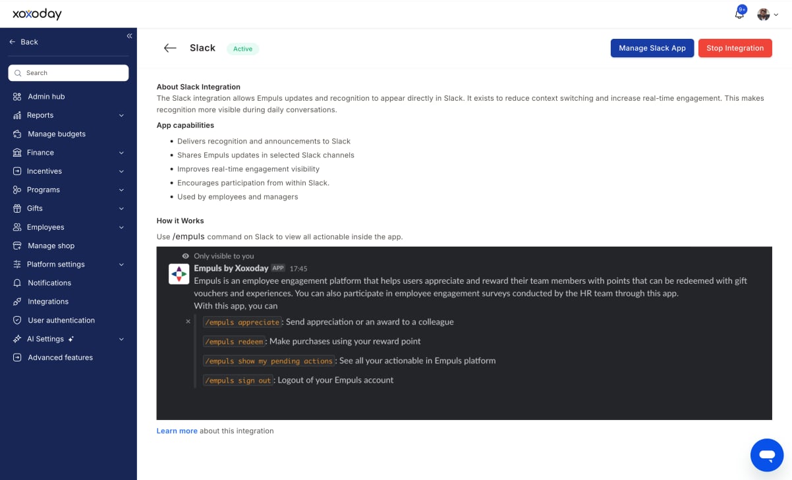Open the chat support bubble
The width and height of the screenshot is (792, 480).
tap(767, 455)
